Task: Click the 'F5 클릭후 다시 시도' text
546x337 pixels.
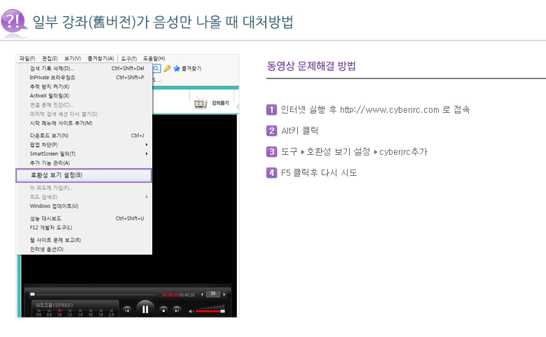Action: coord(319,172)
